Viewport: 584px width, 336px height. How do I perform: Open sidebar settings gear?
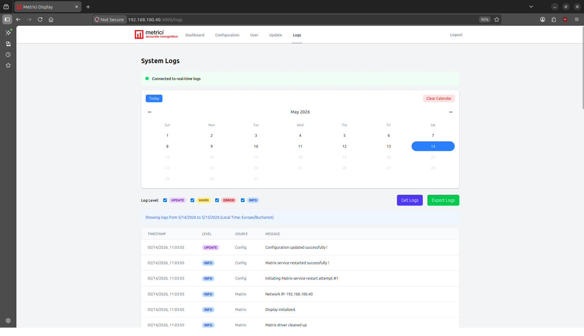point(8,320)
